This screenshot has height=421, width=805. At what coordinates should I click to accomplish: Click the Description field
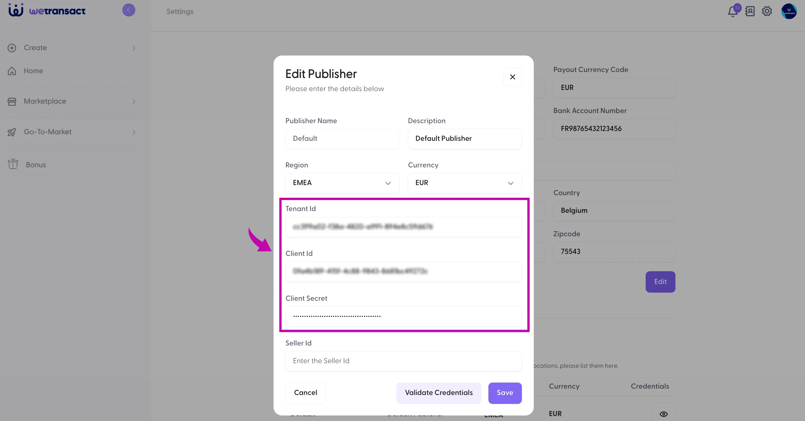[465, 139]
